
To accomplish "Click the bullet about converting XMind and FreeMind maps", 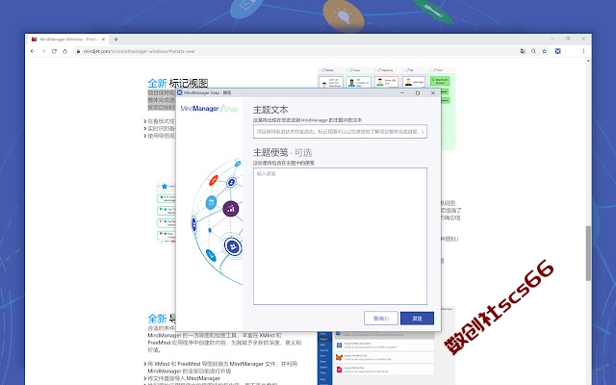I will pos(220,368).
